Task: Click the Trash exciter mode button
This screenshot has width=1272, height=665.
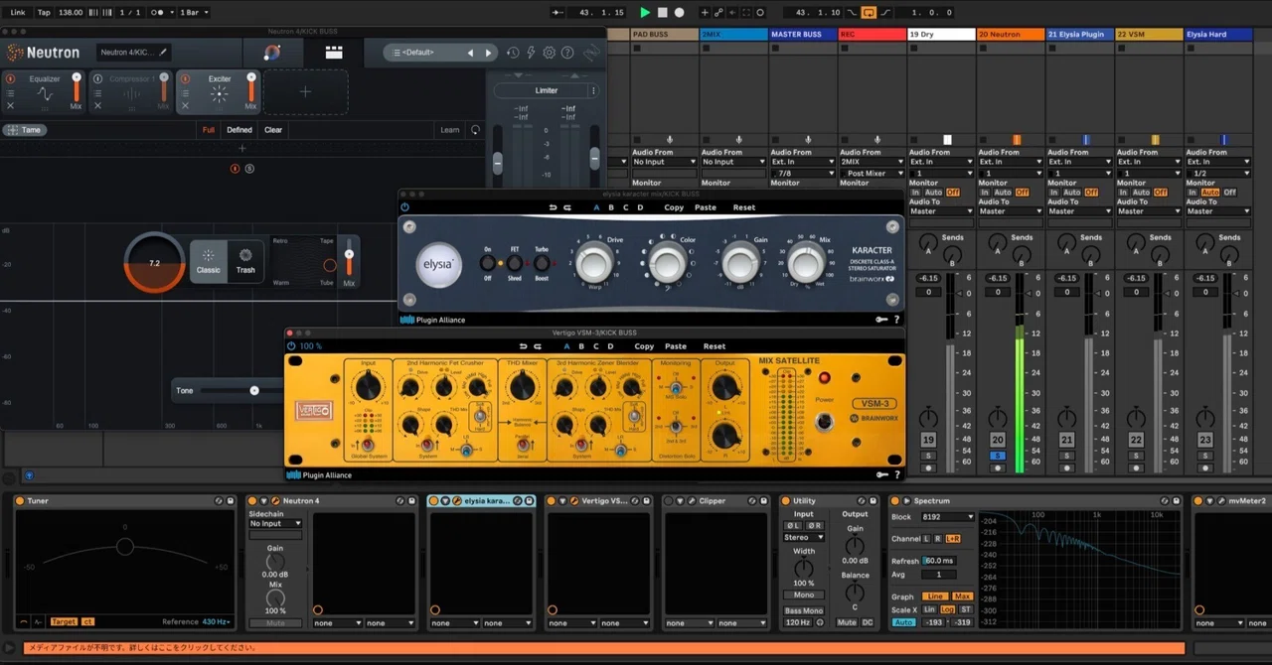Action: (x=245, y=262)
